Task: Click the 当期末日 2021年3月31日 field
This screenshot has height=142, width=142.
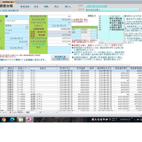Action: [x=59, y=26]
